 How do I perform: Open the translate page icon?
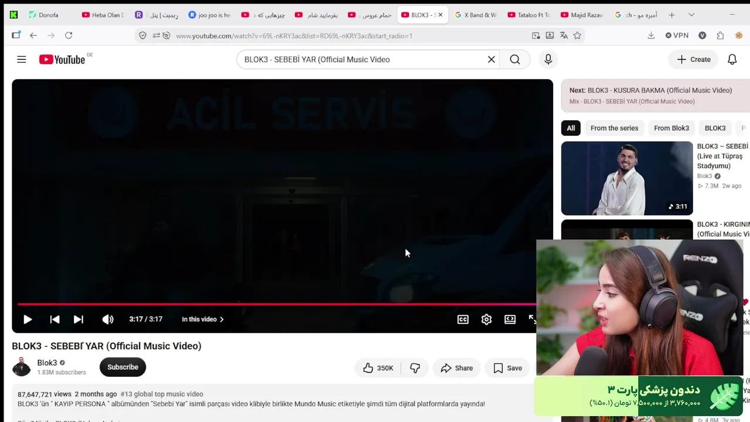[x=564, y=36]
